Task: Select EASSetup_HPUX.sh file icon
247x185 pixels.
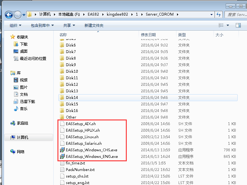Action: 62,130
